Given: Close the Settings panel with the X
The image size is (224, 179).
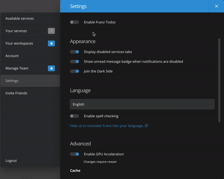Looking at the screenshot, I should click(x=217, y=6).
